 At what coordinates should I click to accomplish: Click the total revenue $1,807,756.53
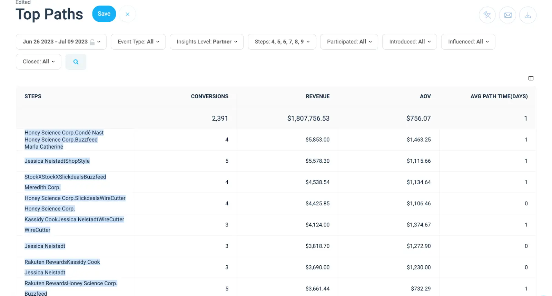pyautogui.click(x=308, y=119)
